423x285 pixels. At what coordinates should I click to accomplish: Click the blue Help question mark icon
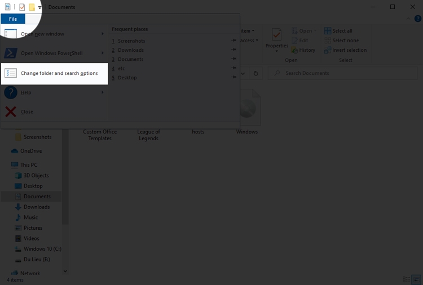(x=11, y=92)
